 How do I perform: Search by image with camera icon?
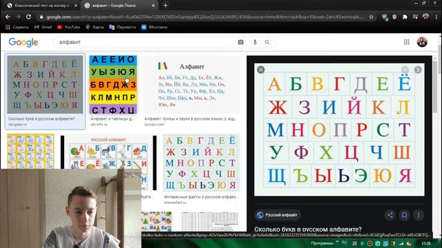click(x=240, y=42)
